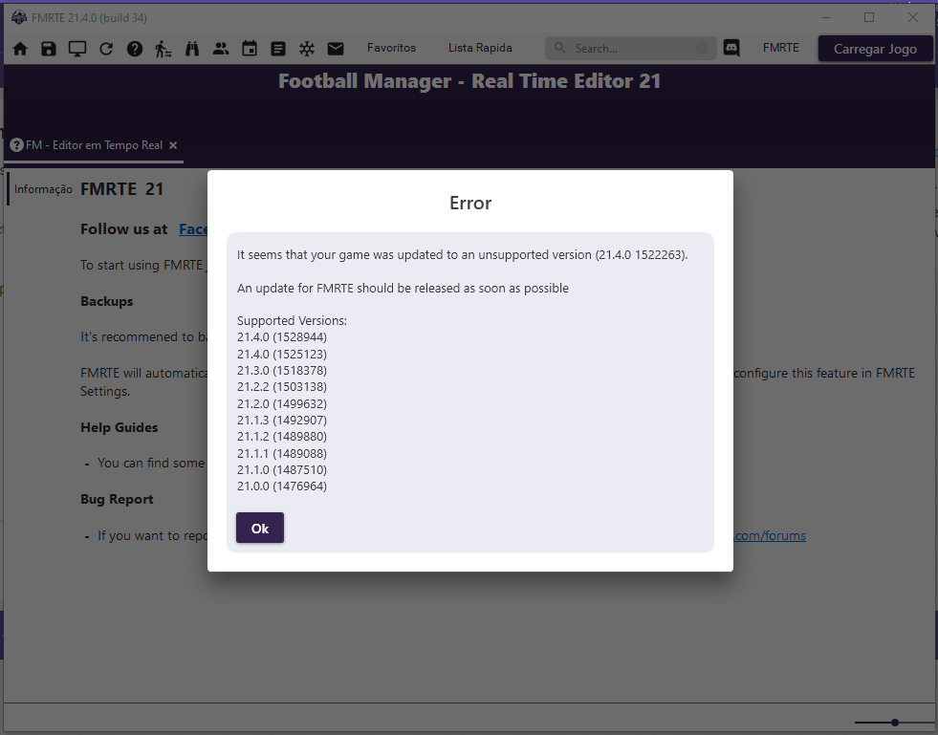
Task: Maximize the FMRTE window
Action: (869, 17)
